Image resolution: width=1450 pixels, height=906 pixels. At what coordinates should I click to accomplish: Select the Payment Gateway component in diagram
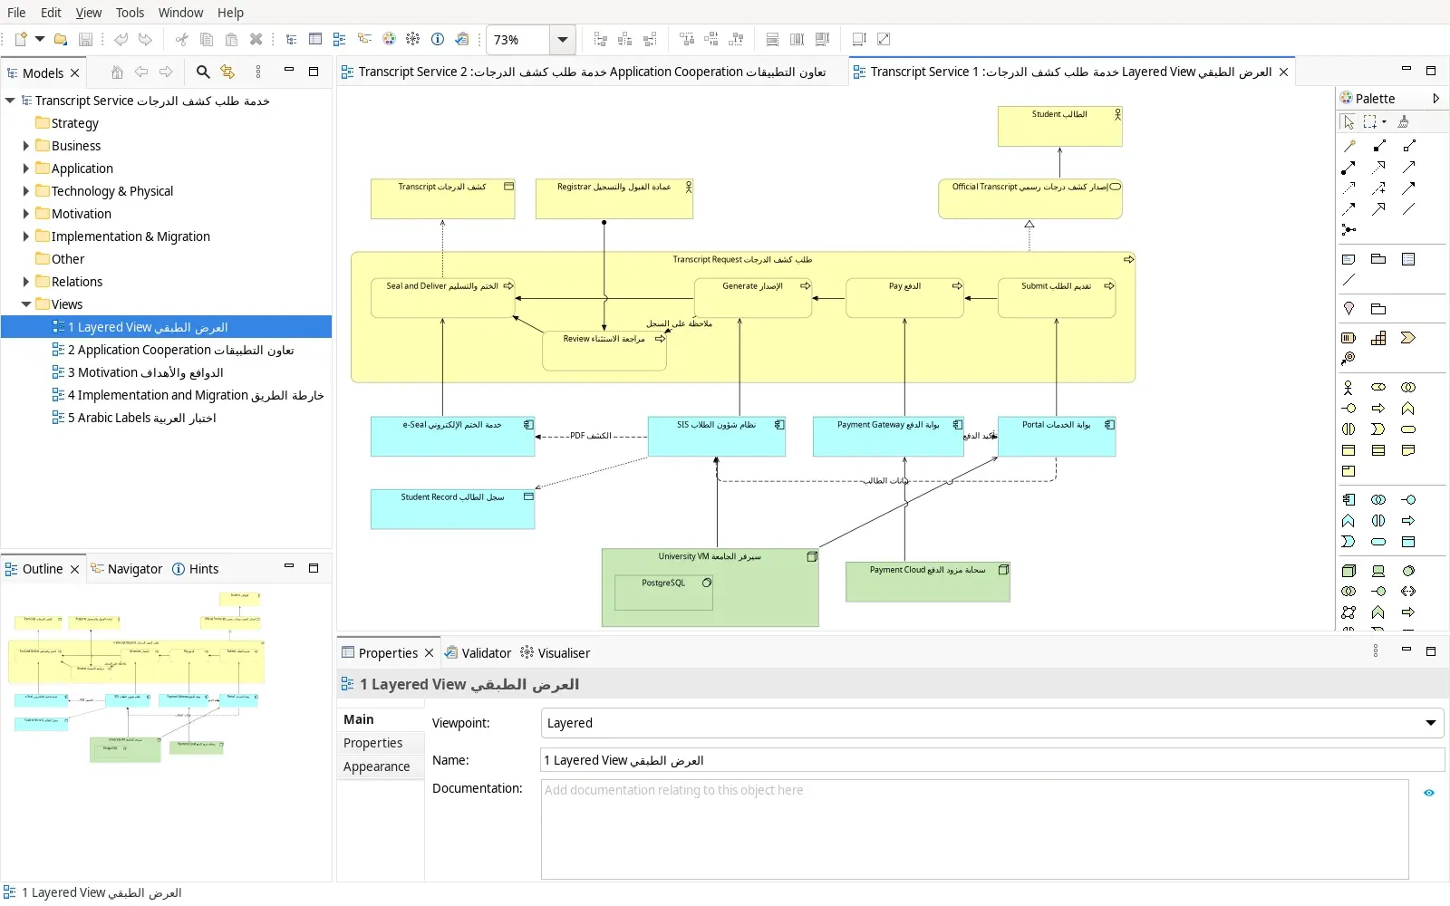(x=888, y=436)
